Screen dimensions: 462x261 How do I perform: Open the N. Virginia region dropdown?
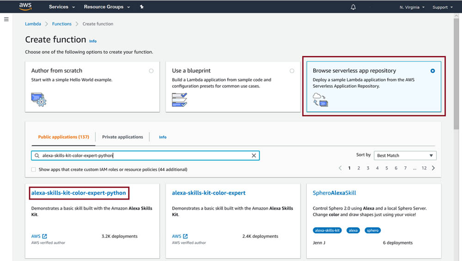pos(412,7)
